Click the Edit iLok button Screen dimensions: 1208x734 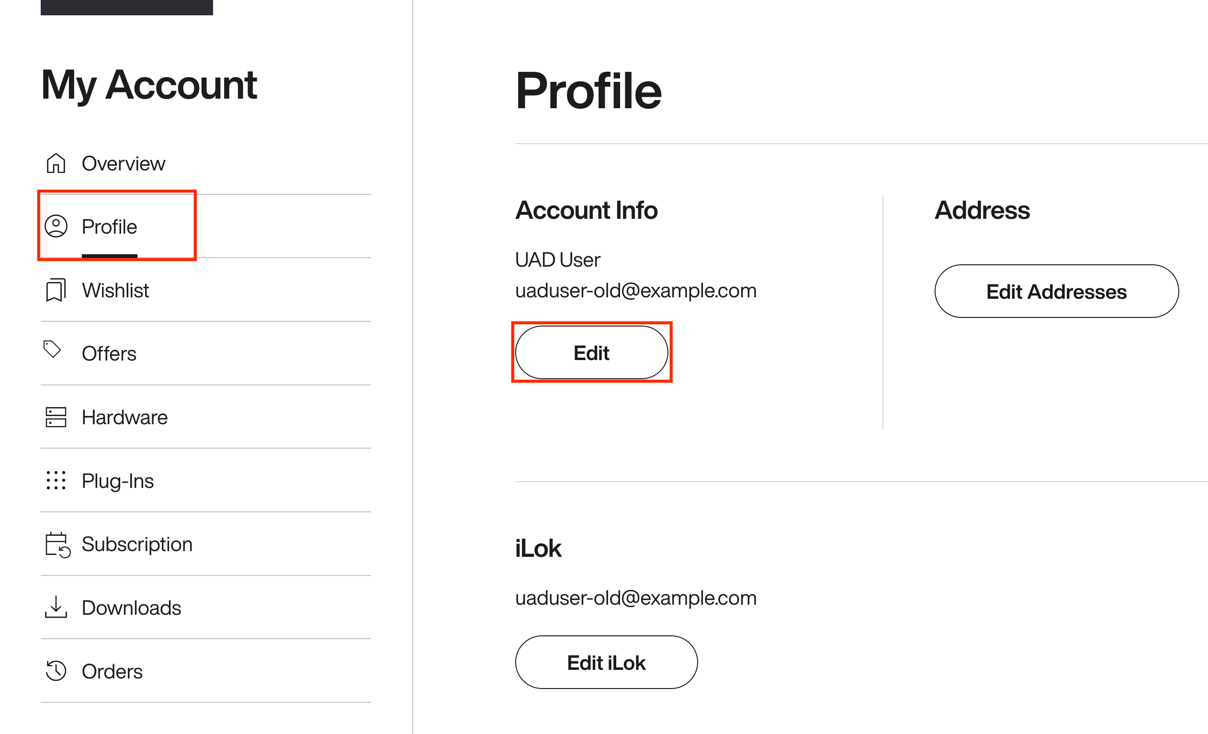607,662
